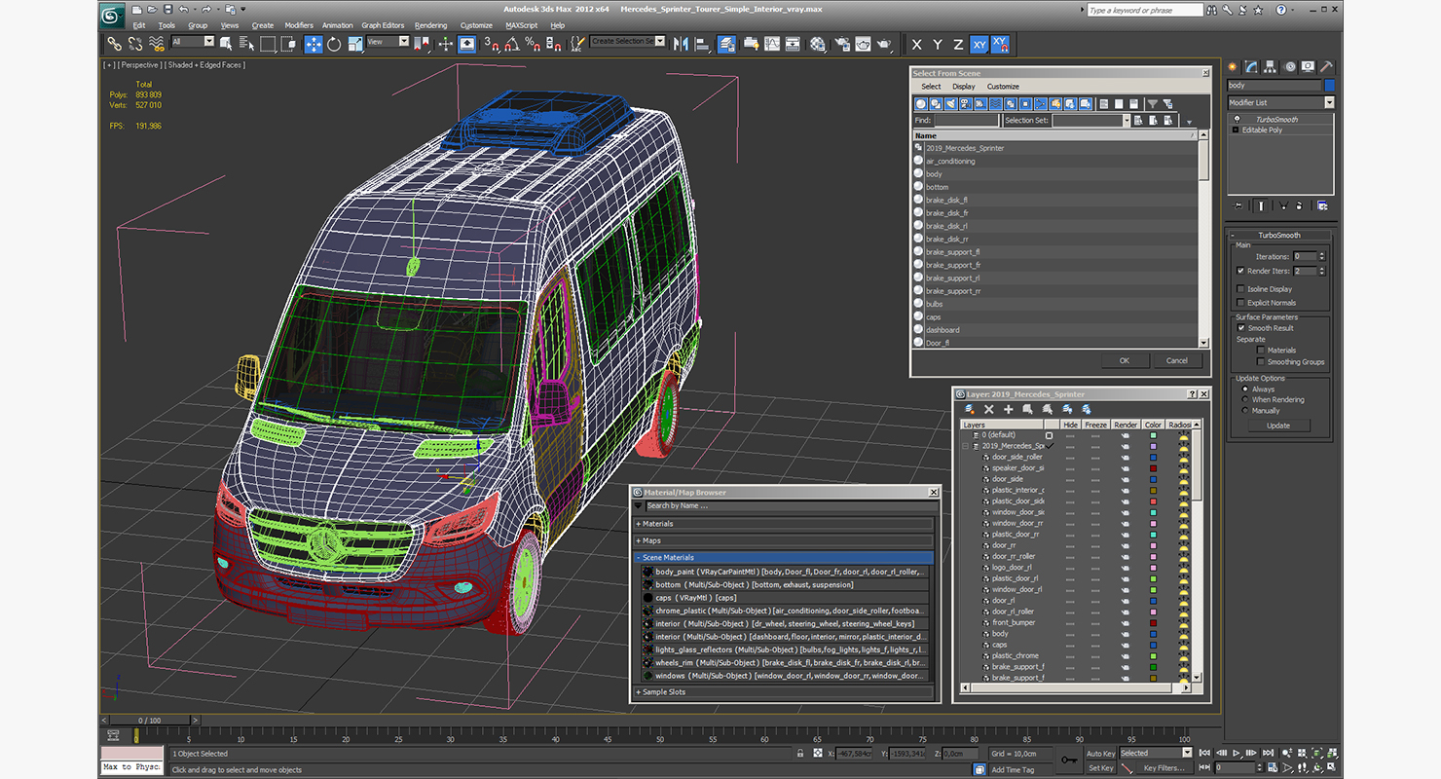Screen dimensions: 1441x779
Task: Click Delete layer icon in Layer dialog
Action: coord(989,410)
